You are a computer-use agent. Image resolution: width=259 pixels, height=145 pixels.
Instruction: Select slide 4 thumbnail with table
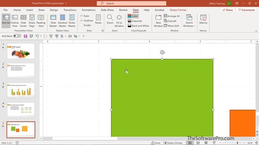[21, 110]
